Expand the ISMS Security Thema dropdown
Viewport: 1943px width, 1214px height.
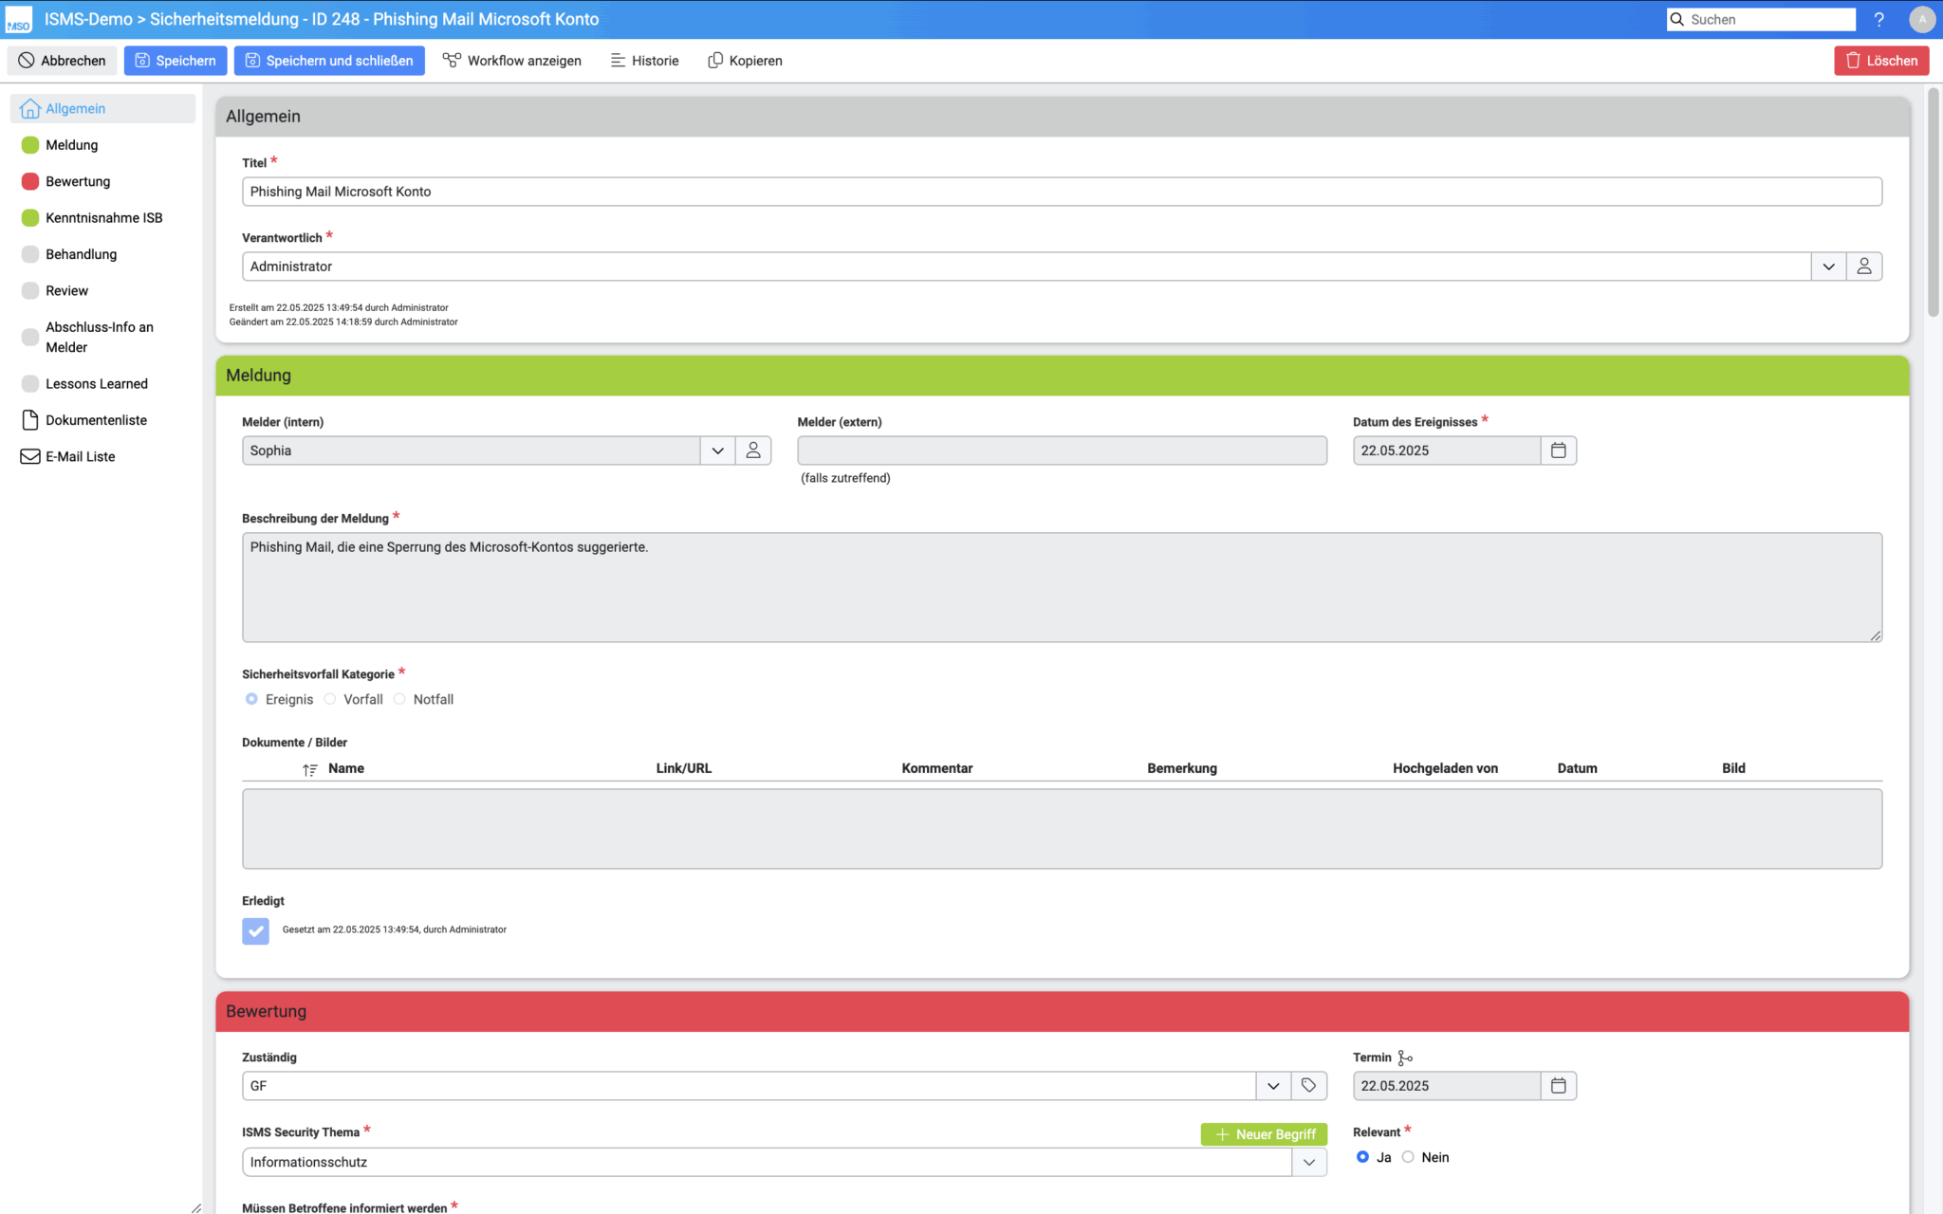(1309, 1162)
